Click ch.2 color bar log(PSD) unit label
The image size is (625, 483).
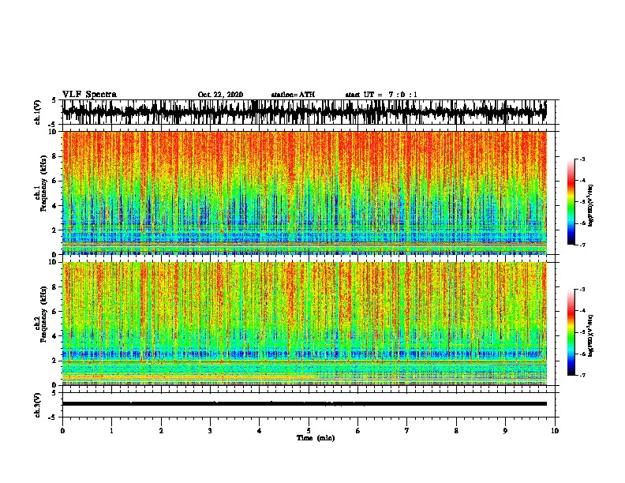[x=591, y=336]
